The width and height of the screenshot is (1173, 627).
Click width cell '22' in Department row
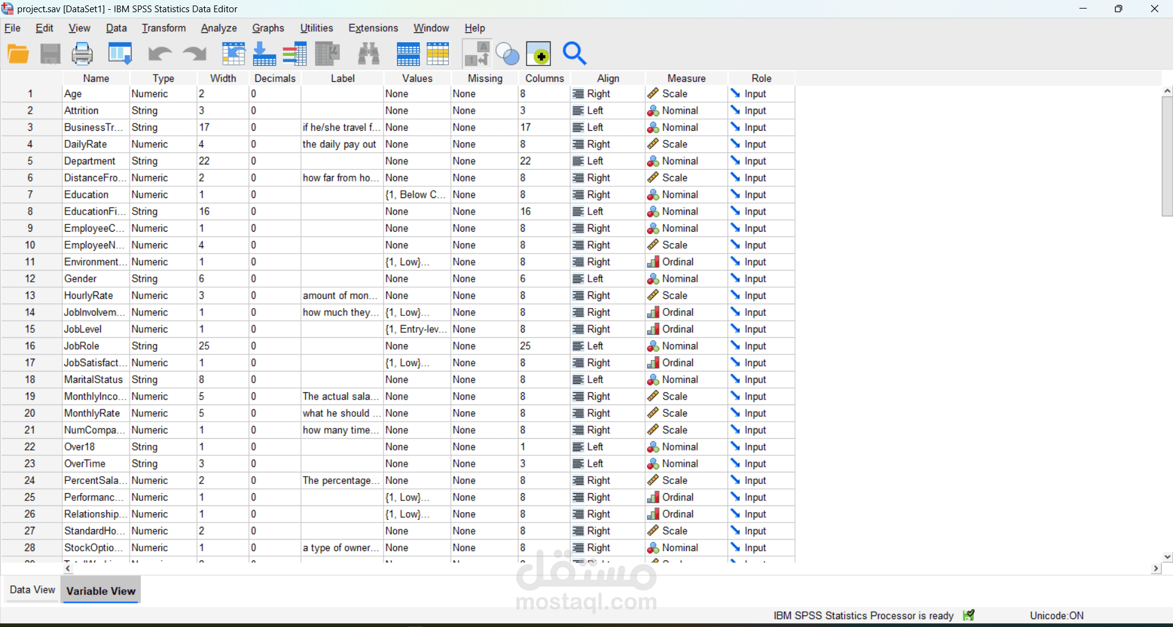pos(223,161)
